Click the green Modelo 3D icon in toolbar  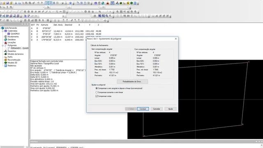click(131, 3)
